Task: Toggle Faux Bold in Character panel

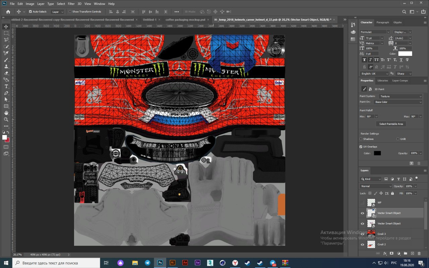Action: (x=364, y=60)
